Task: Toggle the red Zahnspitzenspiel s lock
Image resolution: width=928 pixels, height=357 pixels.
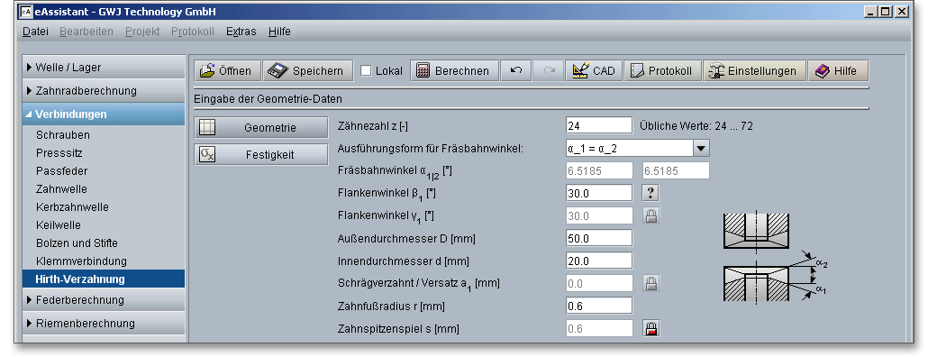Action: [651, 328]
